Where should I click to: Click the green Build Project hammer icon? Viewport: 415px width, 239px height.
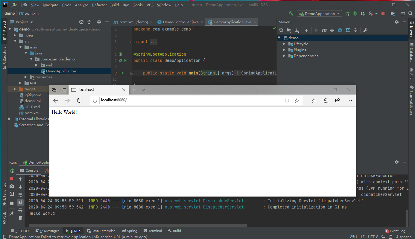click(291, 13)
